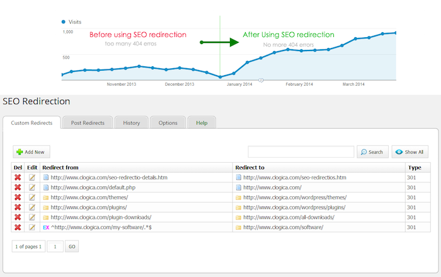Click folder icon beside /themes/ source

[x=46, y=197]
